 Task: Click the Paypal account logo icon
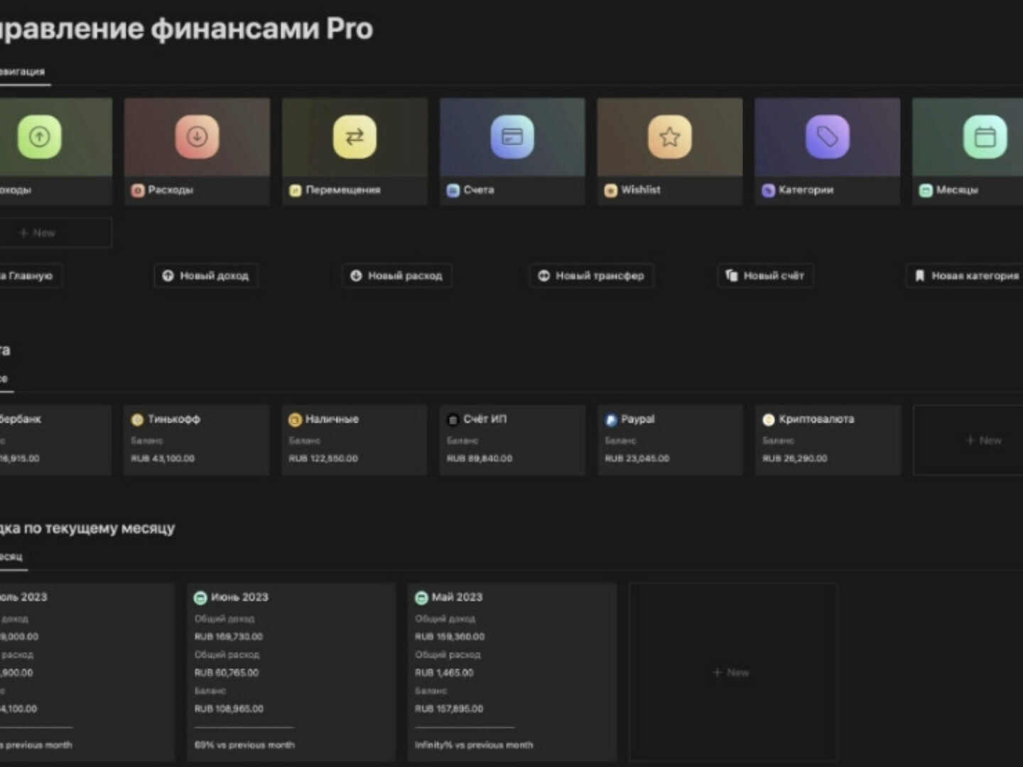[x=611, y=420]
